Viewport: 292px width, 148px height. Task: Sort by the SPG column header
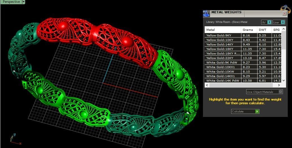(x=276, y=30)
